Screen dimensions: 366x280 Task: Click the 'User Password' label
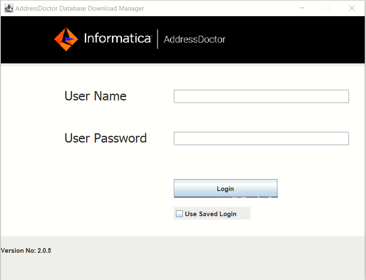pyautogui.click(x=106, y=138)
